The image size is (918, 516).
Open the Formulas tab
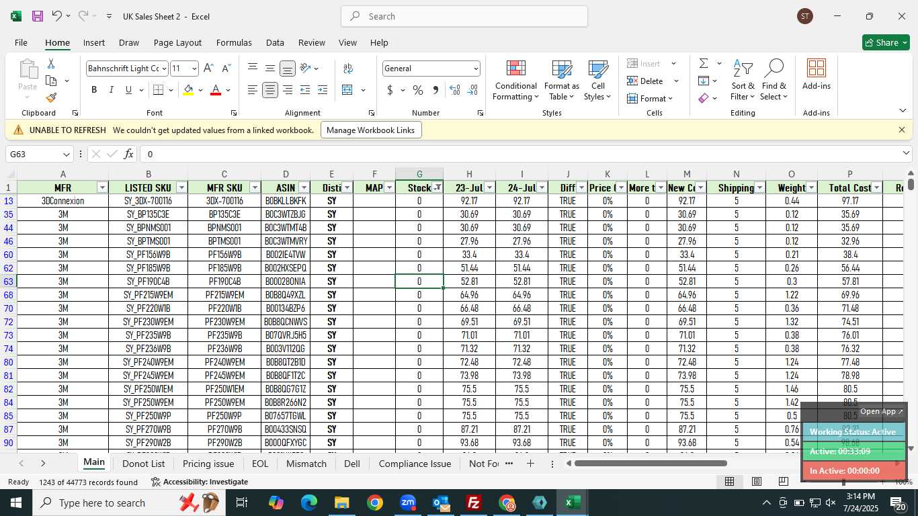(234, 42)
